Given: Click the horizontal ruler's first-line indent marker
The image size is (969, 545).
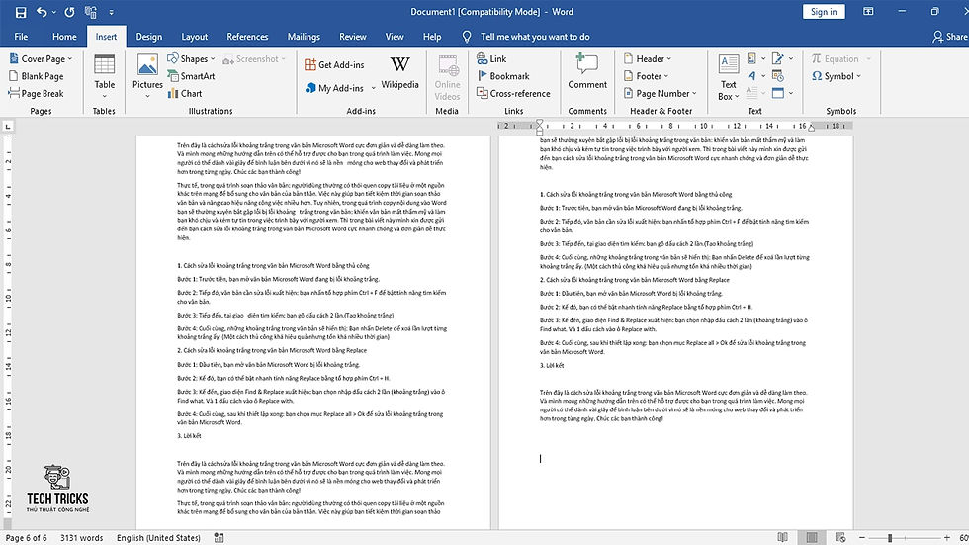Looking at the screenshot, I should pyautogui.click(x=540, y=124).
